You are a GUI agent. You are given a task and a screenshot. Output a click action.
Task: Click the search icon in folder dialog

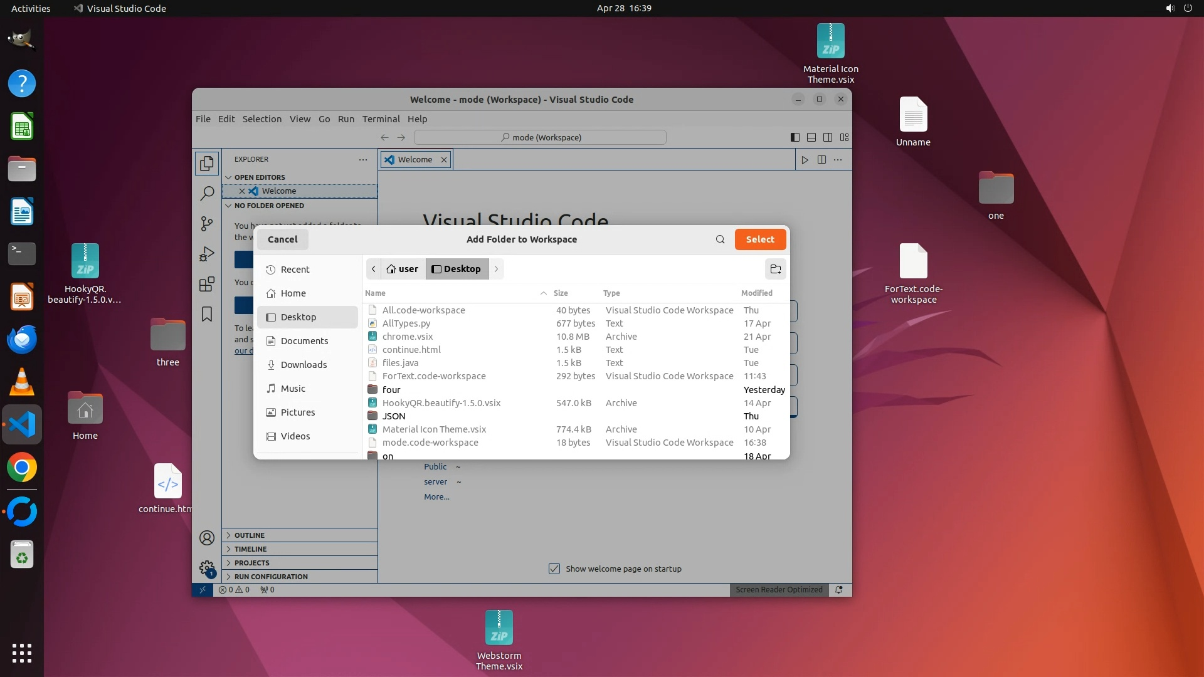(x=720, y=239)
